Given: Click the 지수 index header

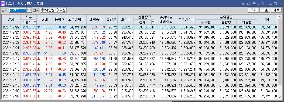Looking at the screenshot, I should coord(29,17).
